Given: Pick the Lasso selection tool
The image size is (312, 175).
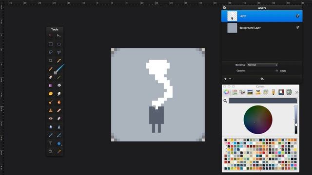Looking at the screenshot, I should point(51,52).
